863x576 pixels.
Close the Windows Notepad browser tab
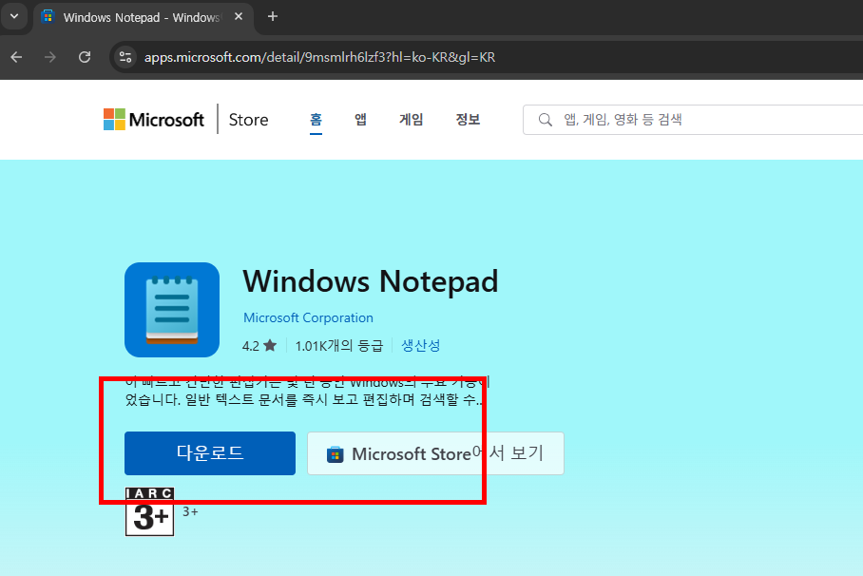click(239, 16)
